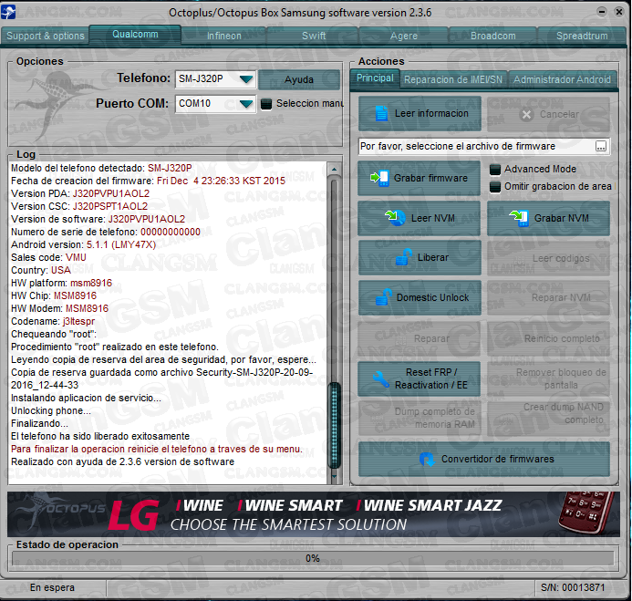The image size is (632, 601).
Task: Click the S/N: 00013871 status text
Action: [x=573, y=587]
